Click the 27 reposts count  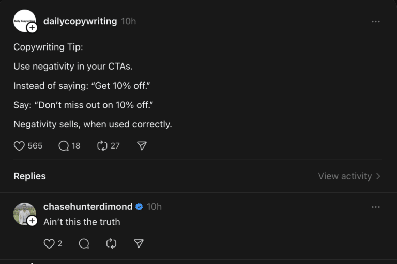115,146
